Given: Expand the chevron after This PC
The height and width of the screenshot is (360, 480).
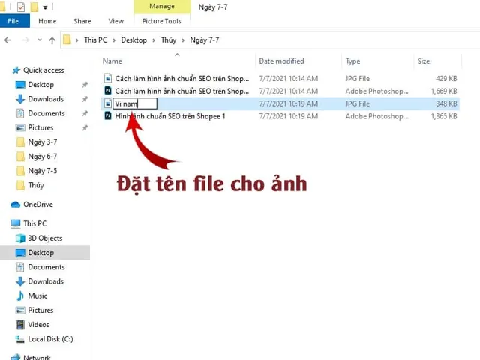Looking at the screenshot, I should (x=114, y=40).
